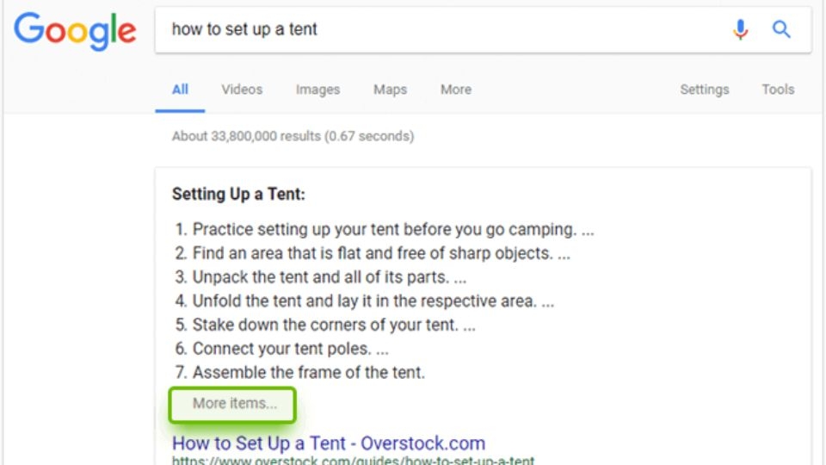Open the Images results tab
Screen dimensions: 826x465
pos(317,90)
